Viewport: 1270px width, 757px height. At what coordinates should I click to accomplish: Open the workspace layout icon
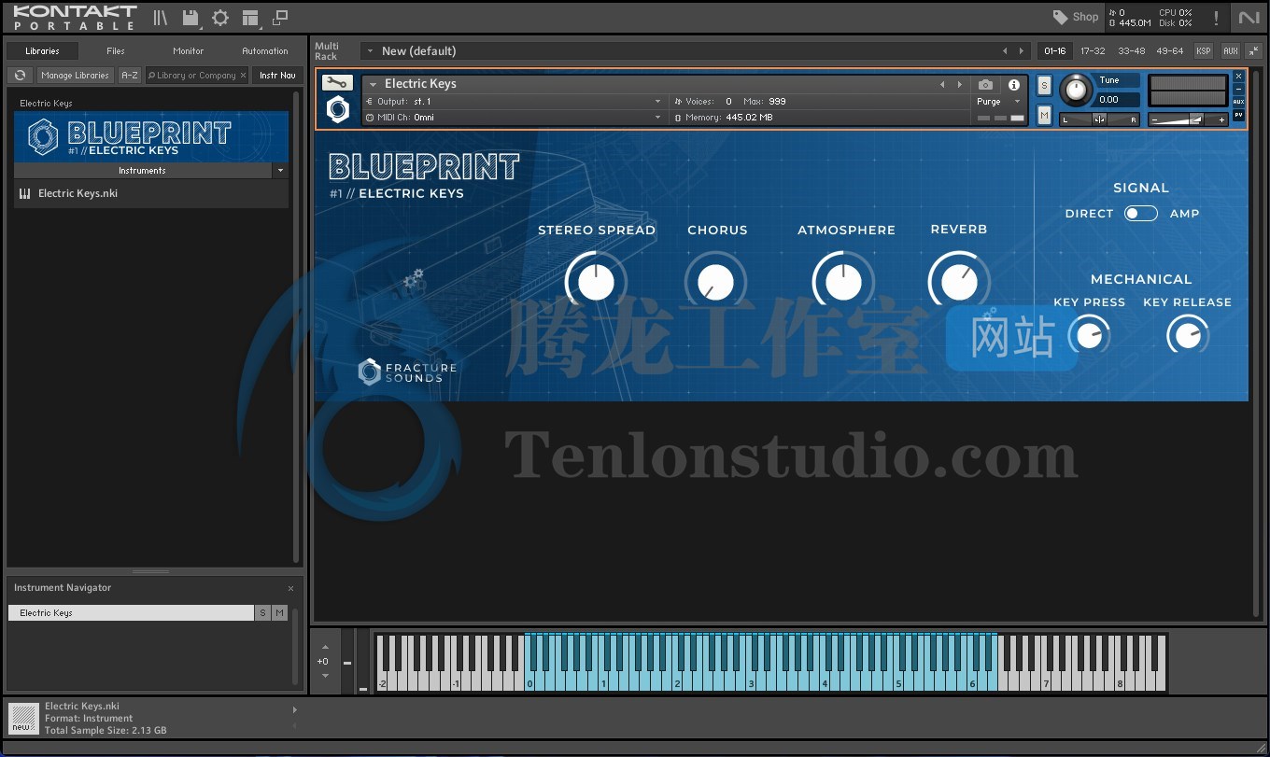tap(249, 18)
